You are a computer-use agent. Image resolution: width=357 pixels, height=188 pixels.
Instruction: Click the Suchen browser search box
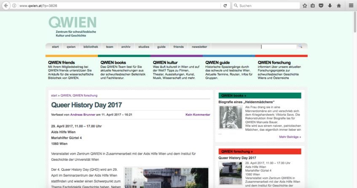tap(266, 6)
